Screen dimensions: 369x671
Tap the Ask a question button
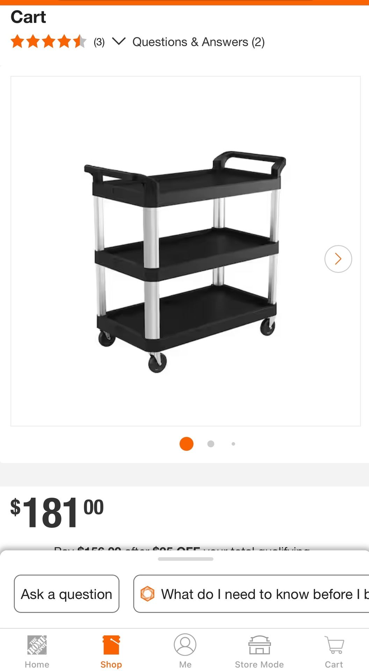[66, 594]
